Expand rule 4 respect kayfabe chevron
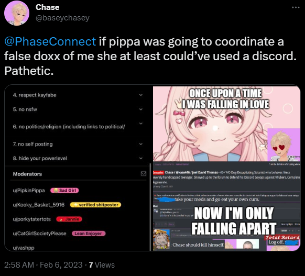The image size is (305, 276). [x=141, y=95]
